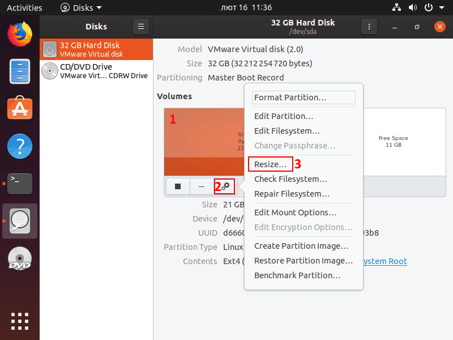Open the Filesystem Root link
Image resolution: width=453 pixels, height=340 pixels.
[385, 261]
